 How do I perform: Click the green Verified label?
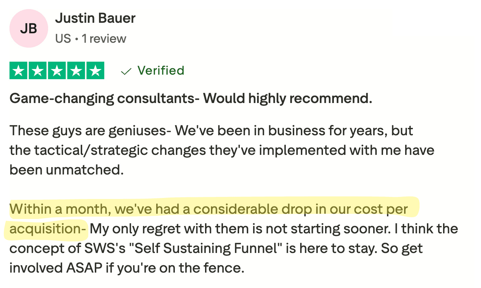161,70
